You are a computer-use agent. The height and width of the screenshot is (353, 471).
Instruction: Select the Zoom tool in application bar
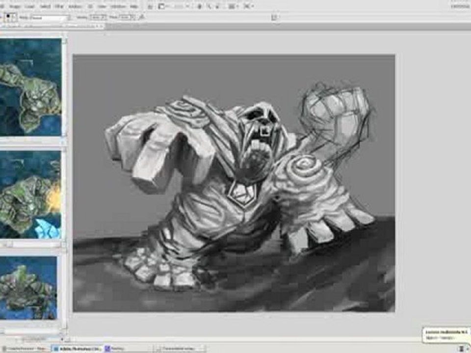[209, 6]
